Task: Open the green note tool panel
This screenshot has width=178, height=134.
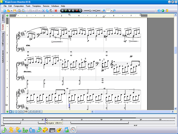Action: tap(4, 130)
